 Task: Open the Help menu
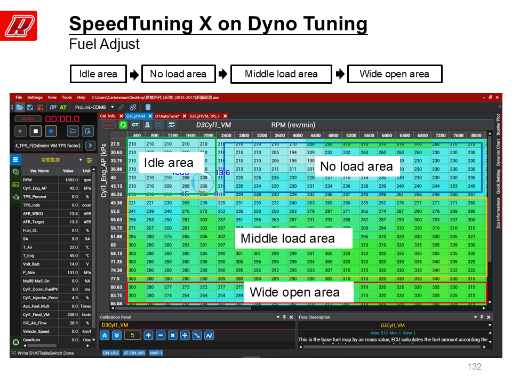point(81,97)
